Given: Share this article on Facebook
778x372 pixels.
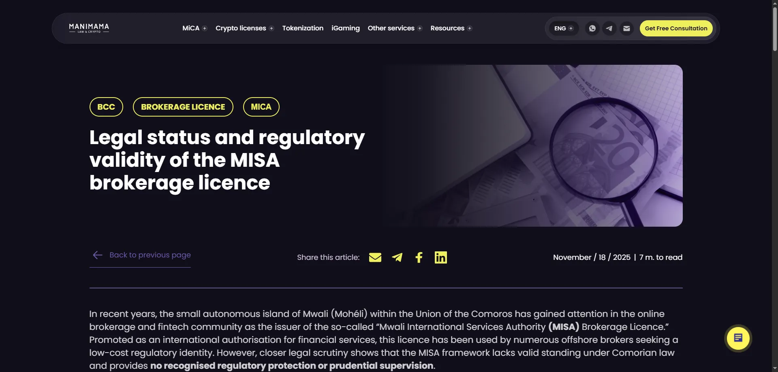Looking at the screenshot, I should point(419,257).
